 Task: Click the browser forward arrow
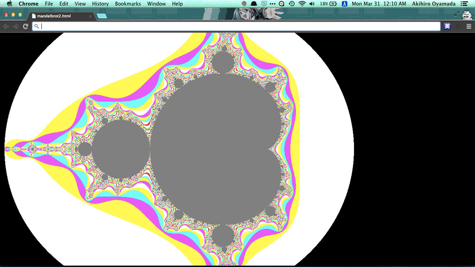[x=16, y=26]
